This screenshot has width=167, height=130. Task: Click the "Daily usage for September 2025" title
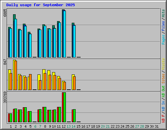tap(40, 5)
